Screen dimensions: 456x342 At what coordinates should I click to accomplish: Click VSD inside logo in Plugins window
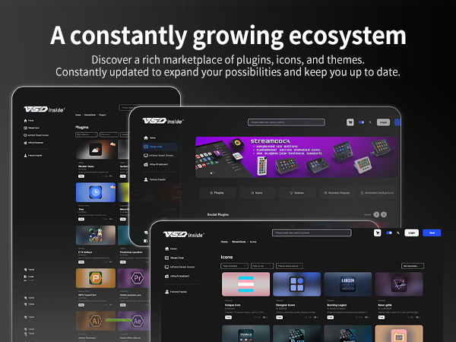tap(44, 109)
